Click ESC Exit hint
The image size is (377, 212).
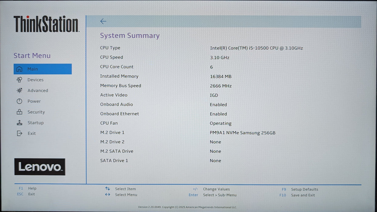(26, 194)
